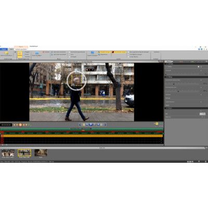
Task: Tick the first checkbox right of the orange-highlighted button
Action: point(128,52)
